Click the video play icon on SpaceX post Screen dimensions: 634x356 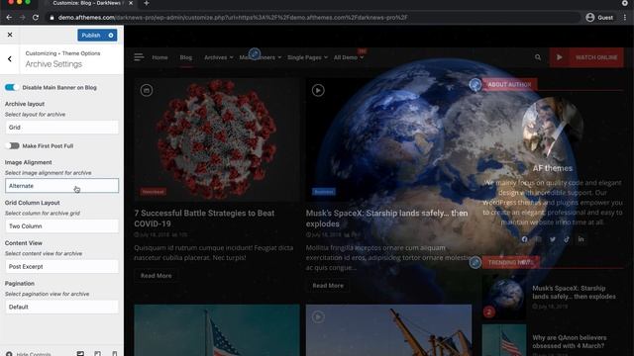point(318,90)
